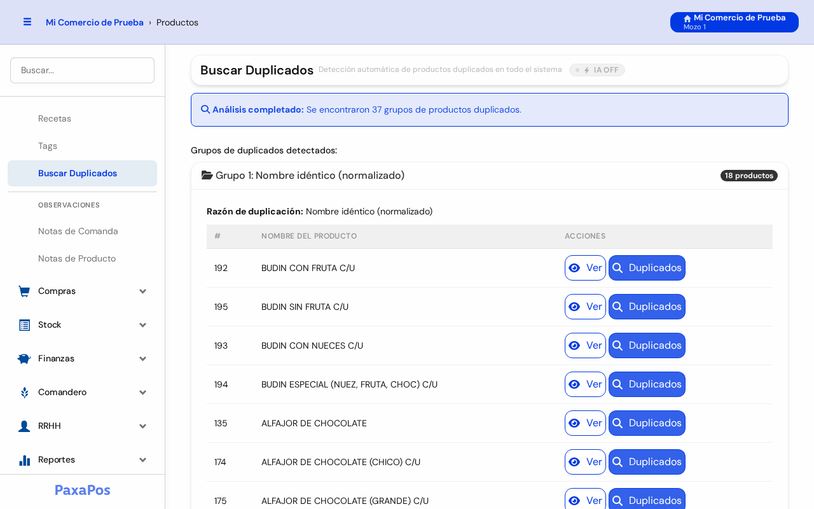The image size is (814, 509).
Task: Find duplicates for BUDIN CON FRUTA C/U
Action: tap(647, 268)
